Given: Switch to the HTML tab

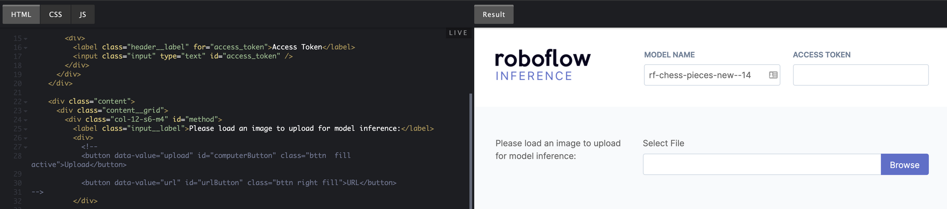Looking at the screenshot, I should (x=21, y=15).
